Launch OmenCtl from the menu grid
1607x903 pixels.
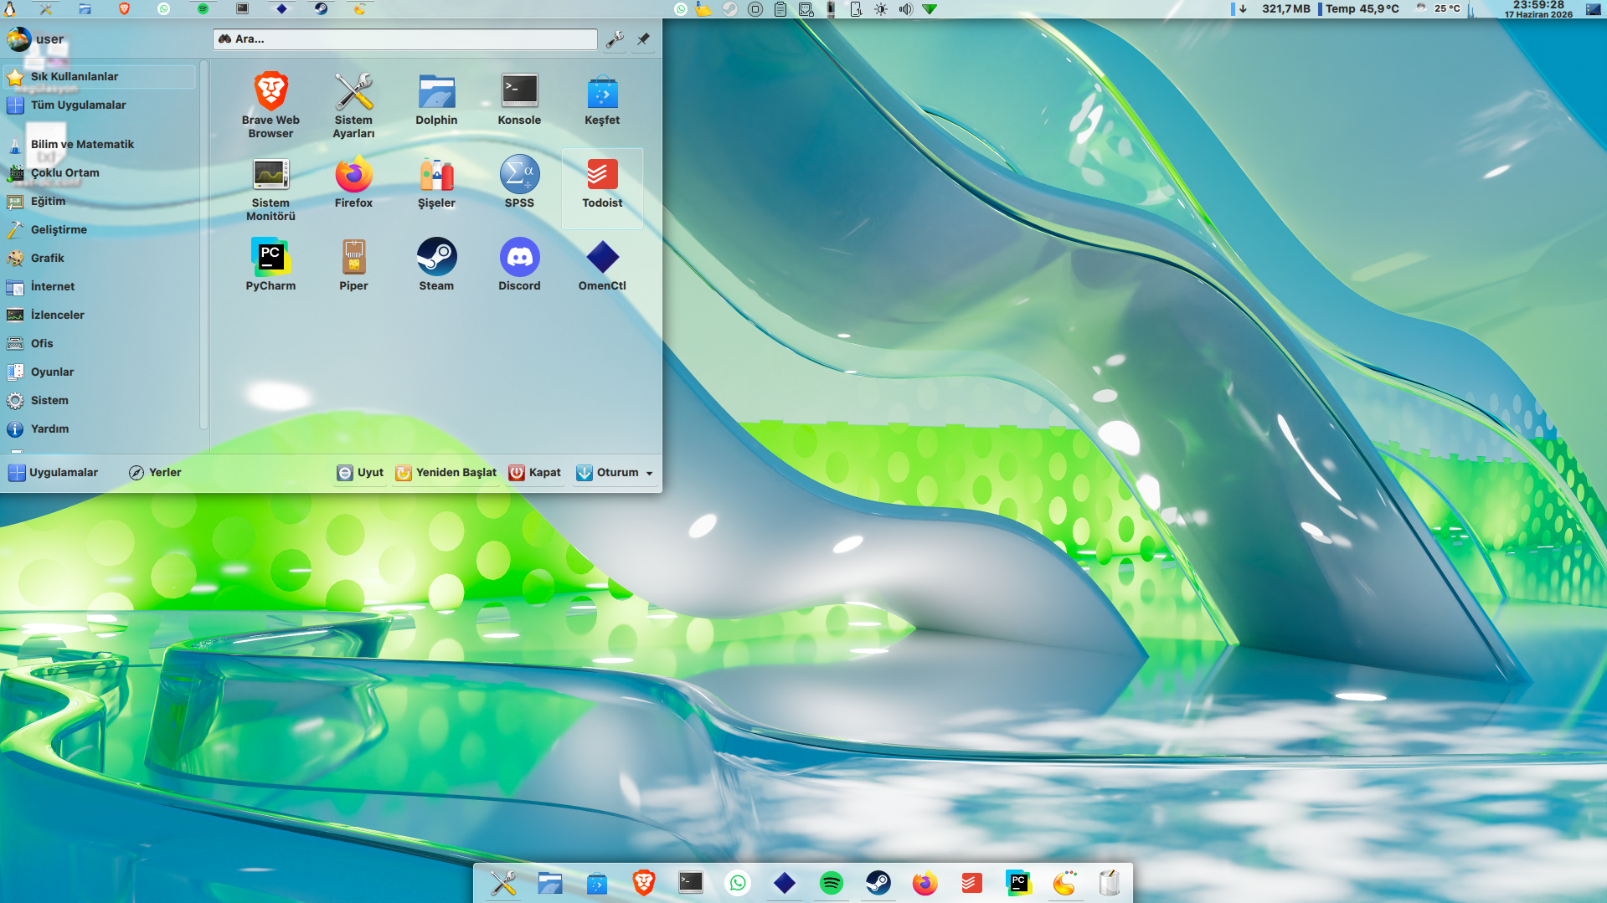pos(602,264)
